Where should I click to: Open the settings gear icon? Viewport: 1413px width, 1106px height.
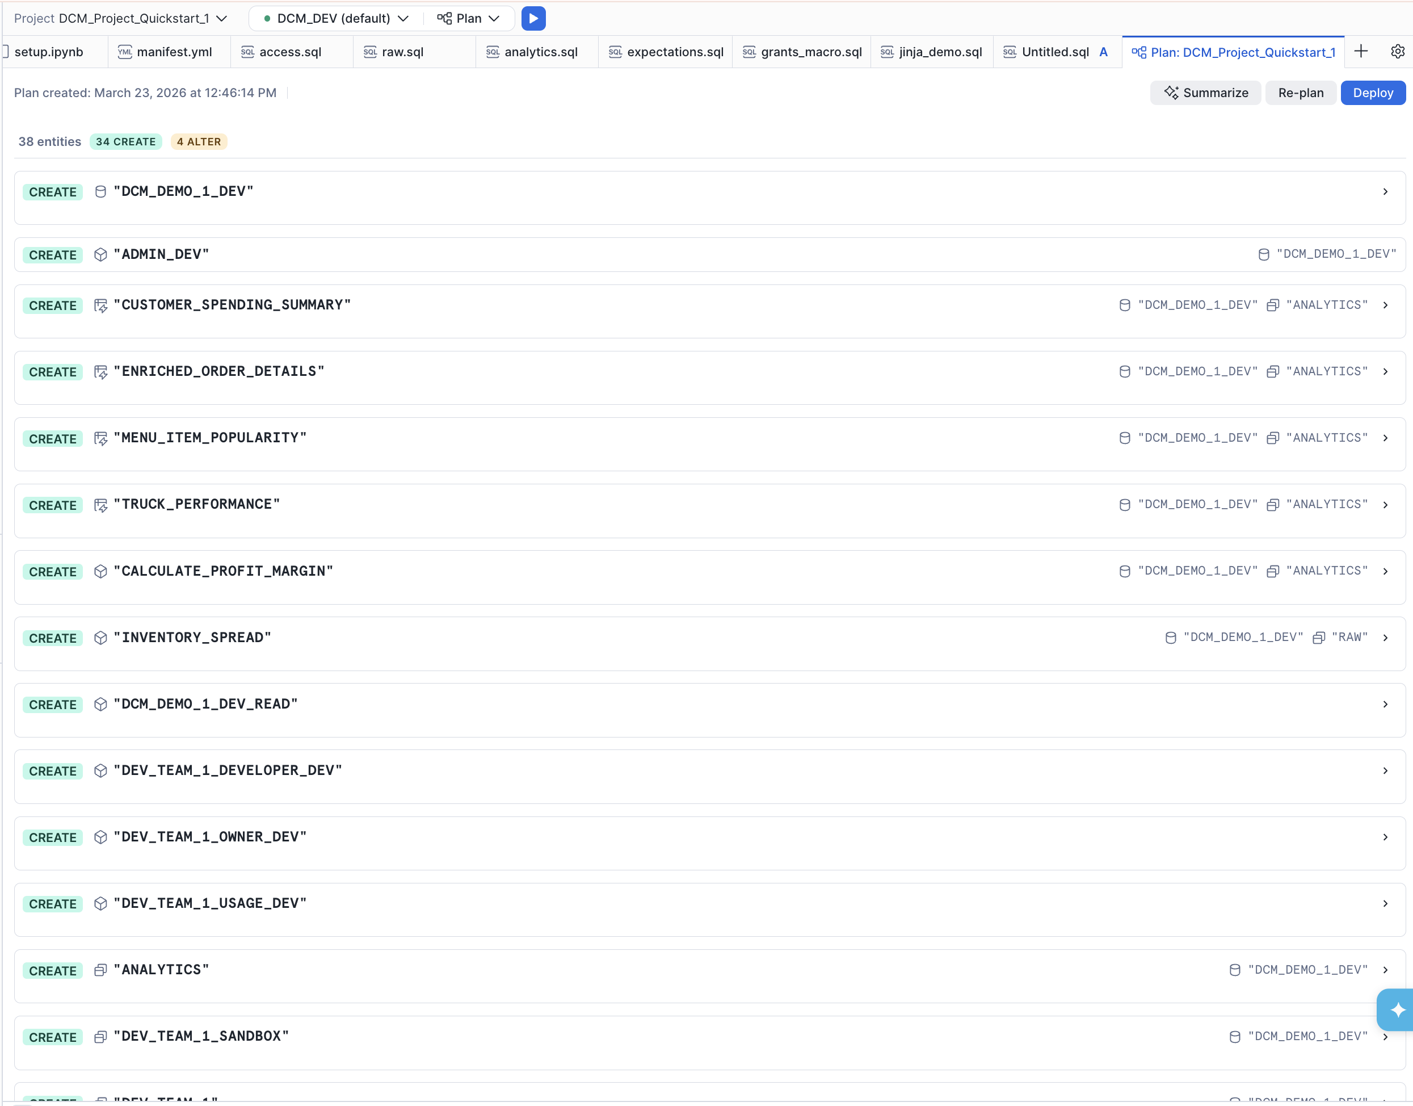(1397, 52)
